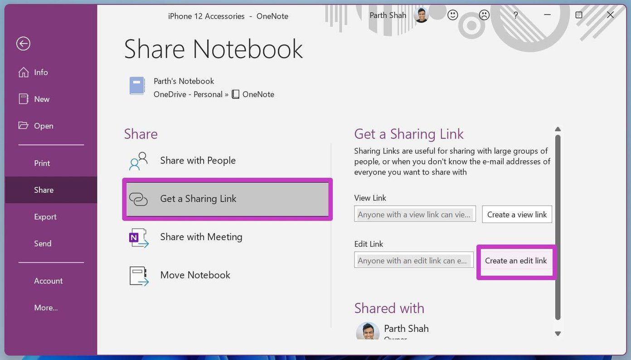Screen dimensions: 631x360
Task: Click the scrollbar down arrow
Action: pos(558,334)
